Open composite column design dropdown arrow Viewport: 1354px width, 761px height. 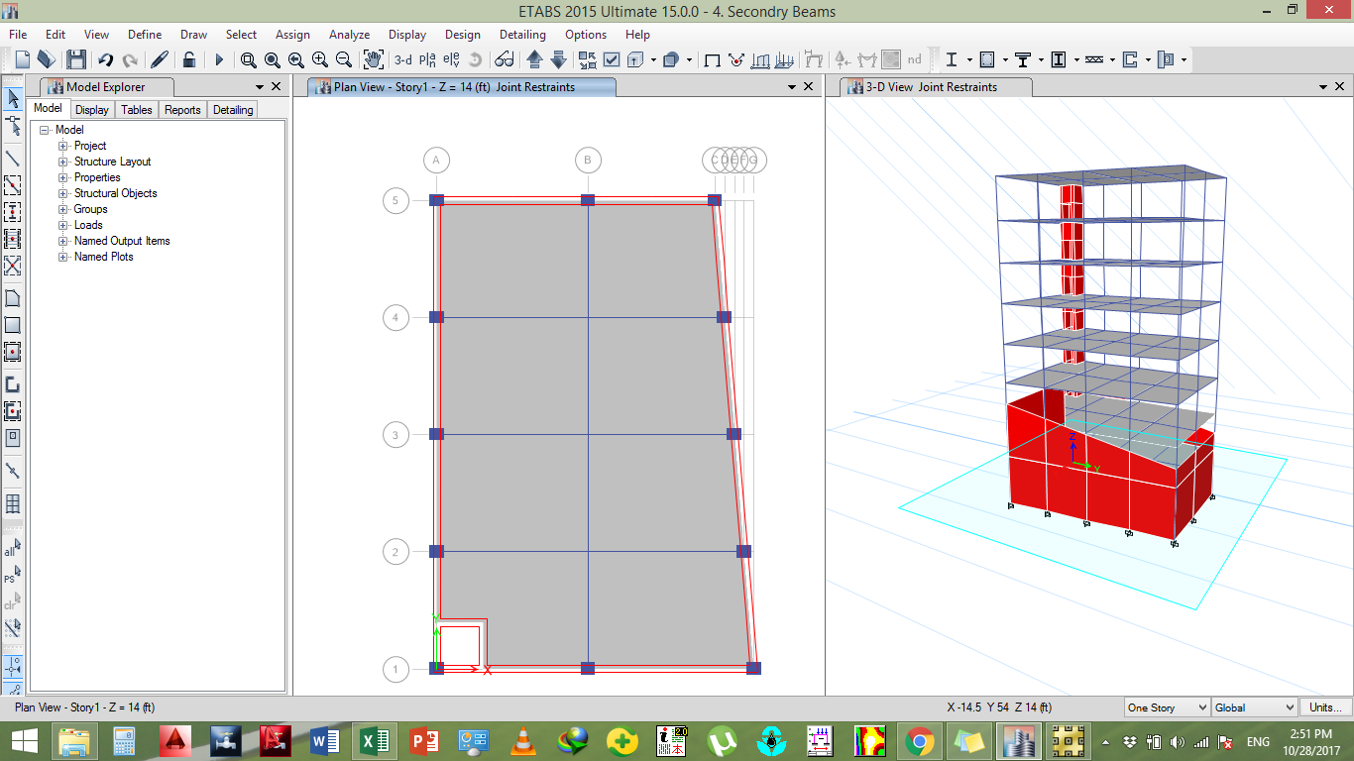[1076, 59]
